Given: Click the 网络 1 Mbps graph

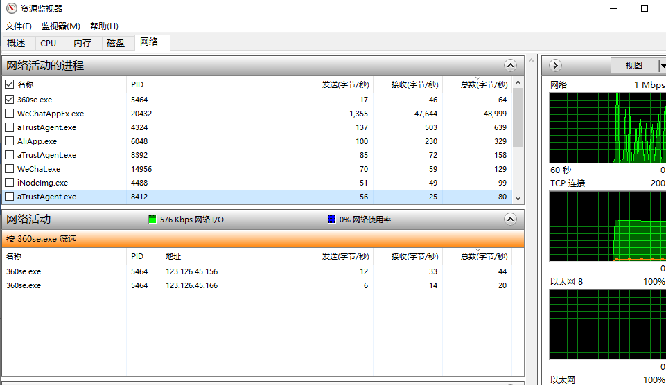Looking at the screenshot, I should [x=608, y=128].
